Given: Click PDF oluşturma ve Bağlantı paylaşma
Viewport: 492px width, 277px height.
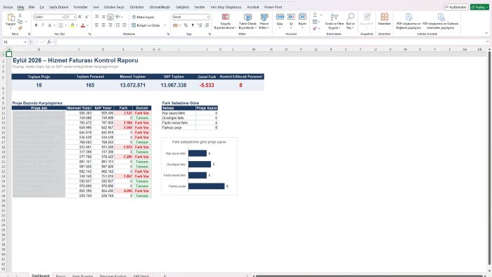Looking at the screenshot, I should point(408,21).
